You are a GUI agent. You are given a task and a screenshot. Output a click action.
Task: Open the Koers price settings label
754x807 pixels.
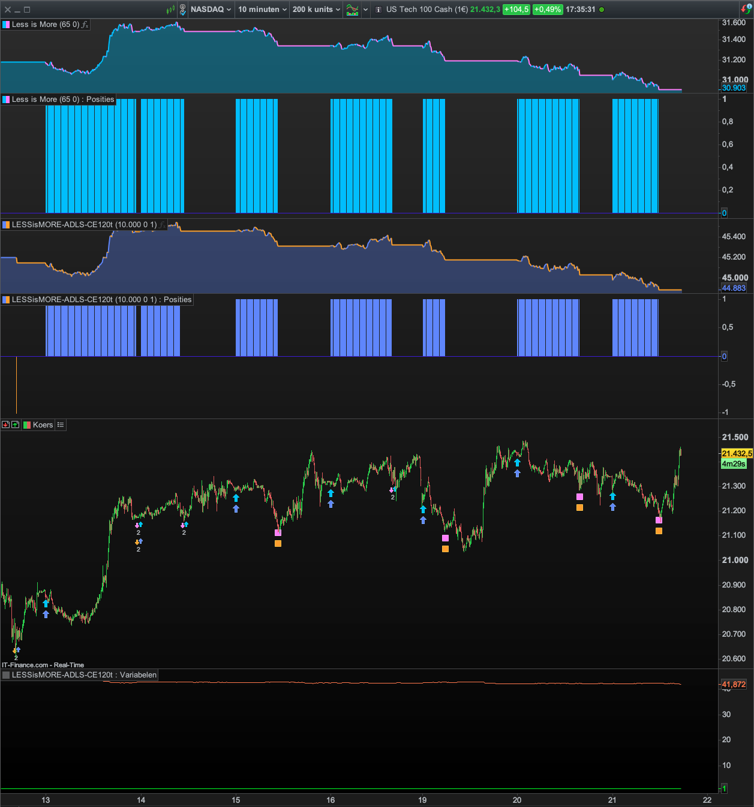pyautogui.click(x=43, y=425)
